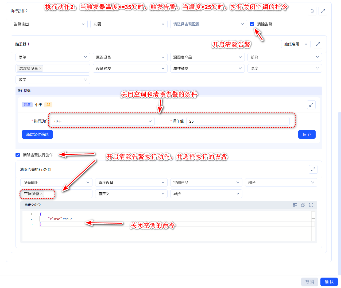Toggle the 清除告警执行动作 checkbox
Image resolution: width=341 pixels, height=288 pixels.
(x=18, y=155)
